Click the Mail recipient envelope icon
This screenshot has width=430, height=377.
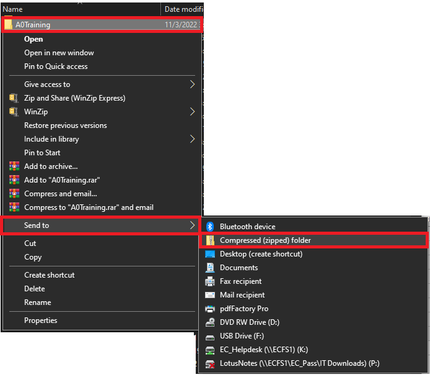[210, 295]
